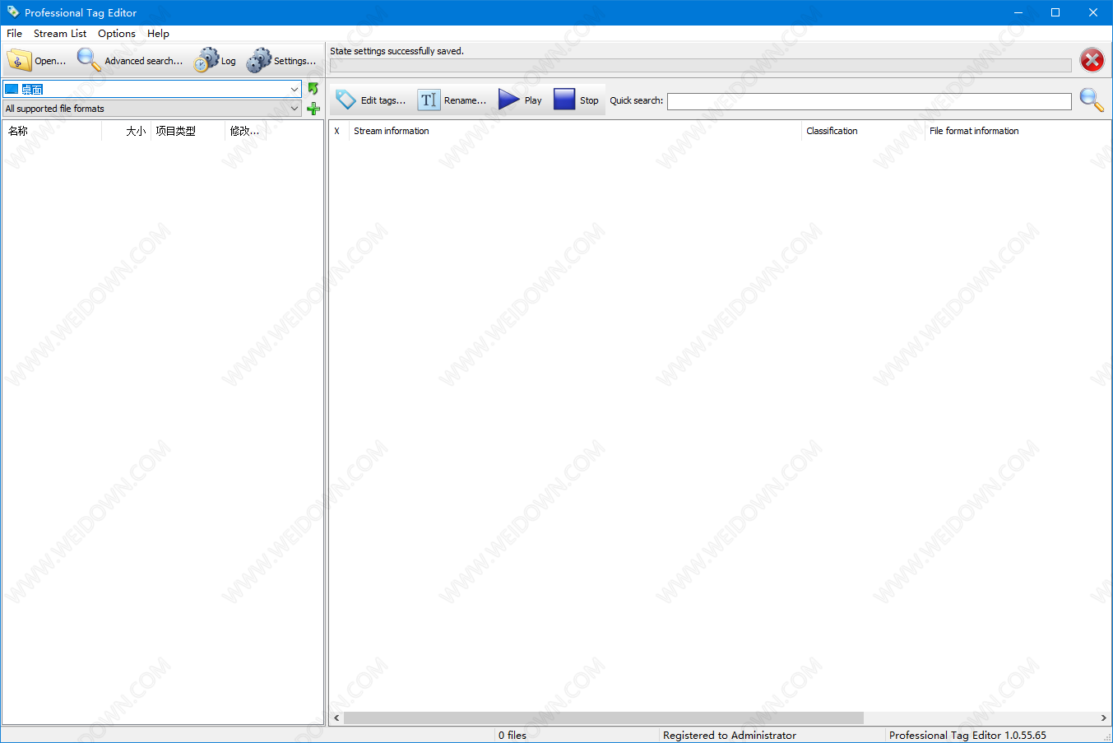
Task: Sort by the Stream information column header
Action: click(392, 131)
